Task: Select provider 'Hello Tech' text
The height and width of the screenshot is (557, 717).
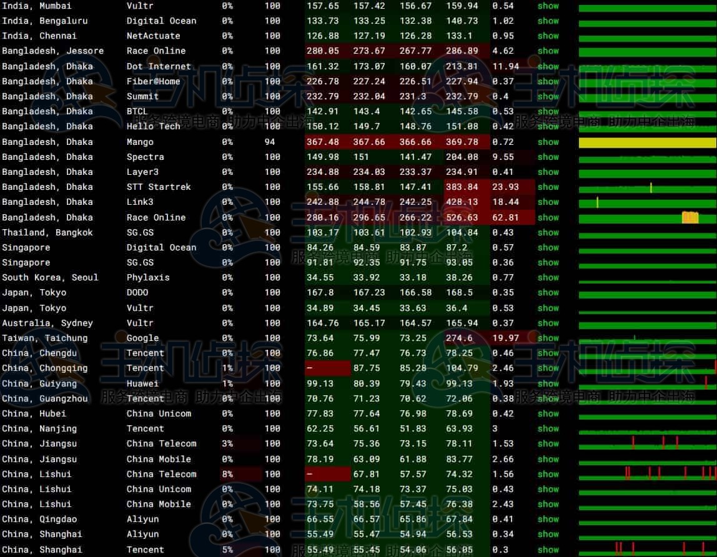Action: pyautogui.click(x=153, y=126)
